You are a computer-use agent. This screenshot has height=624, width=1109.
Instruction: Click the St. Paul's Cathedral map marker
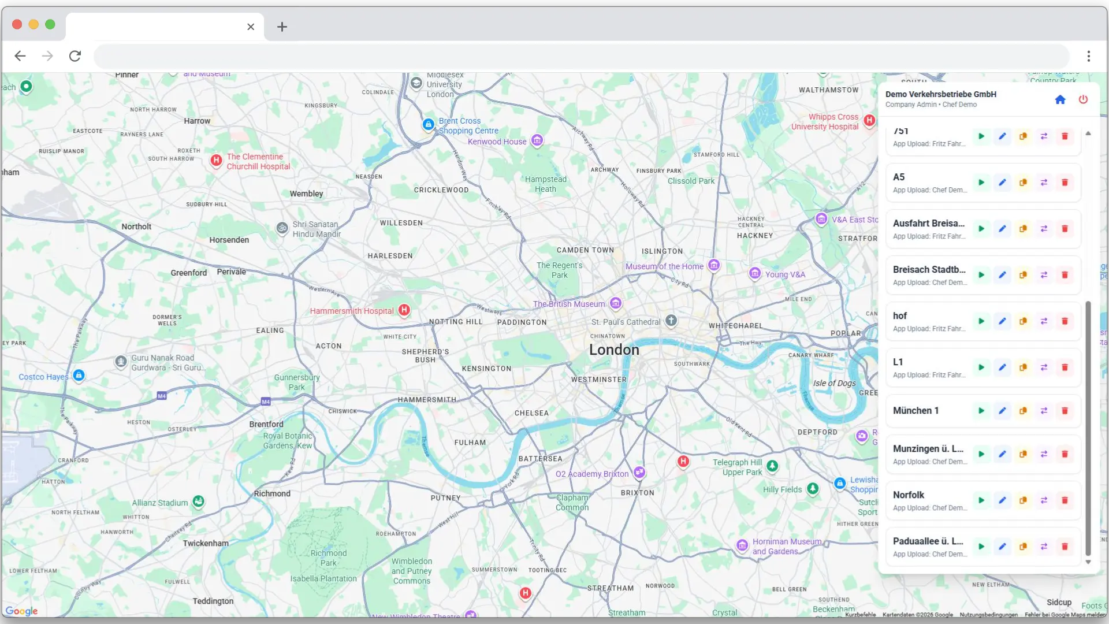click(671, 320)
